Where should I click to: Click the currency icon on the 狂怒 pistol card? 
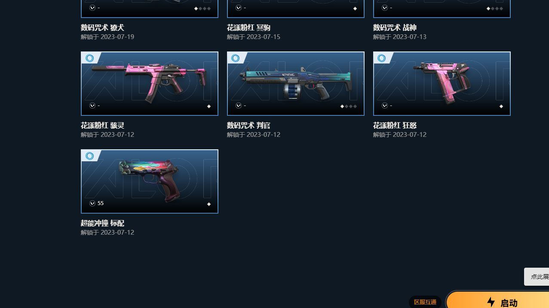click(x=385, y=106)
